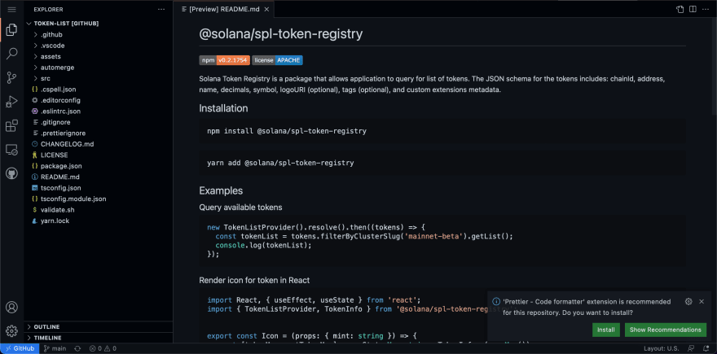Dismiss the Prettier notification

point(702,301)
